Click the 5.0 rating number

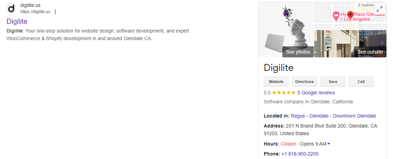tap(267, 93)
